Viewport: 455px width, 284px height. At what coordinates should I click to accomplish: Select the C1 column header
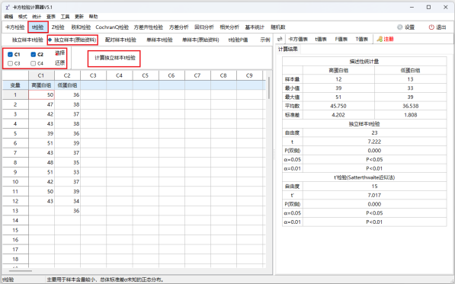pos(41,75)
